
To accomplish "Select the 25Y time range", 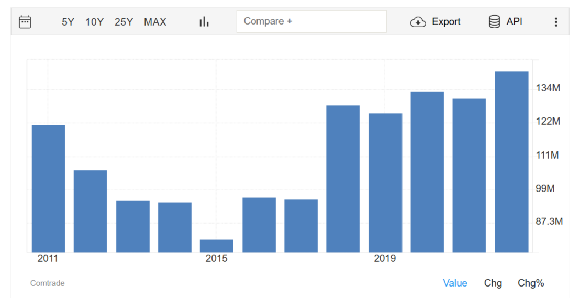I will (x=124, y=22).
